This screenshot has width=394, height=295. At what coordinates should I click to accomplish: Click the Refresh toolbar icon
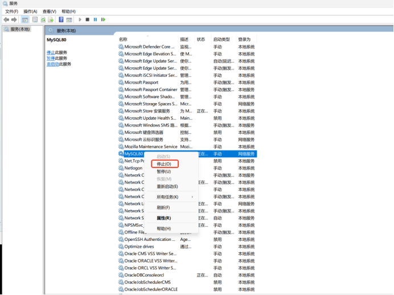[x=43, y=19]
